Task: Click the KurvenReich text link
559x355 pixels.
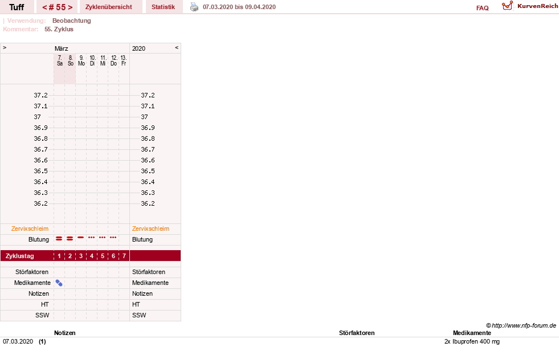Action: coord(537,6)
